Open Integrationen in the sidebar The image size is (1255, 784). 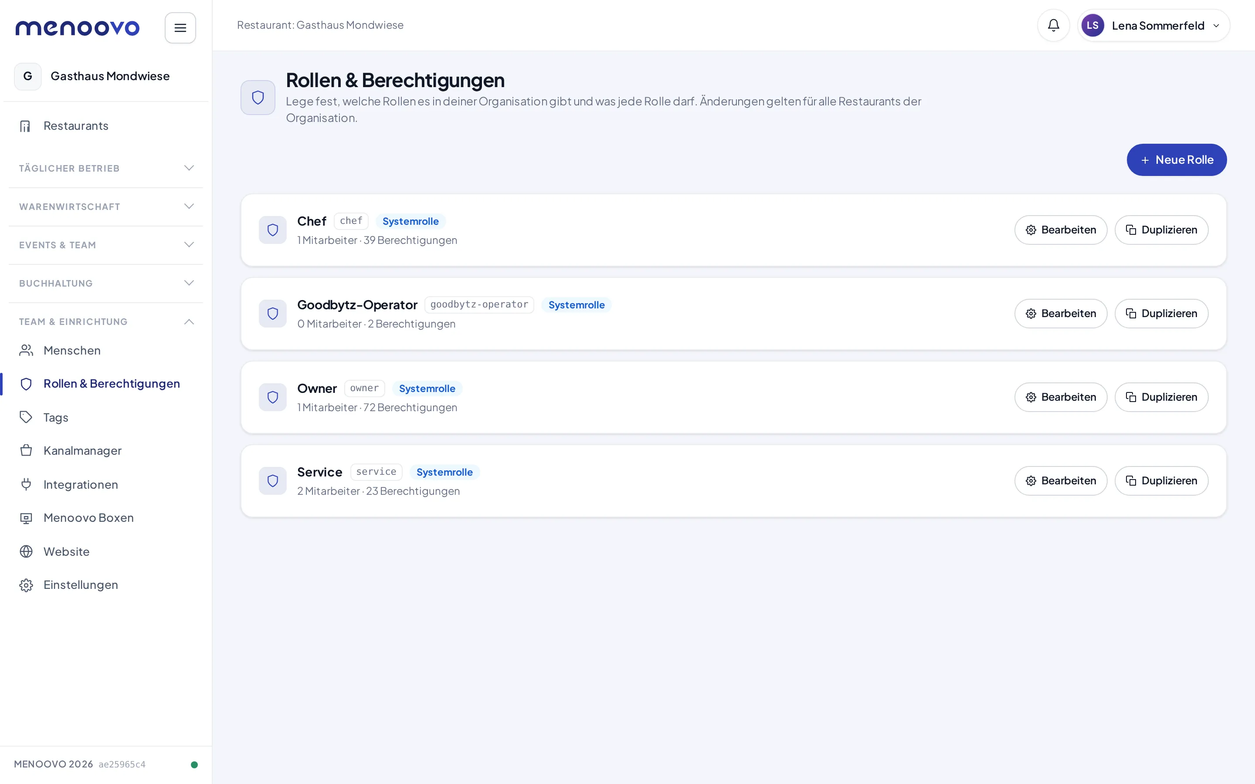pos(106,484)
